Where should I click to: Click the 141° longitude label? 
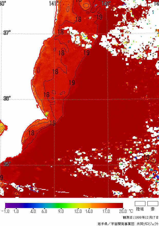coord(54,3)
